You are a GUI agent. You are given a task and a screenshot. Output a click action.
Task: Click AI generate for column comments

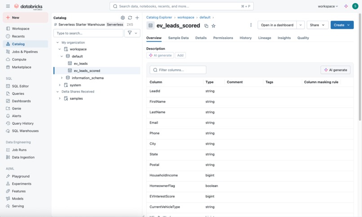click(336, 70)
